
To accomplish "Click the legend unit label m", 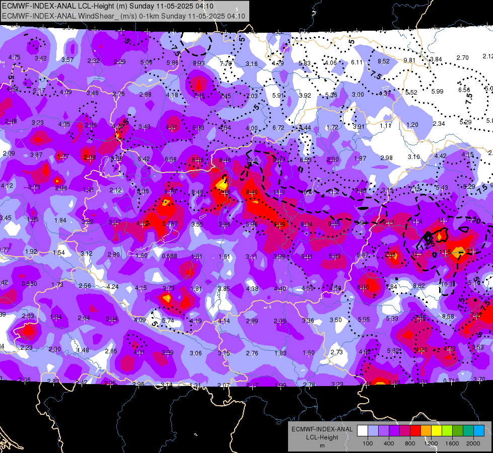I will (322, 445).
